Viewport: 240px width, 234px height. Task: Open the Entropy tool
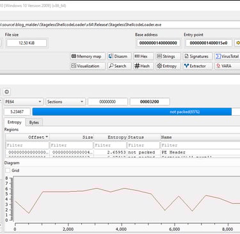(168, 66)
